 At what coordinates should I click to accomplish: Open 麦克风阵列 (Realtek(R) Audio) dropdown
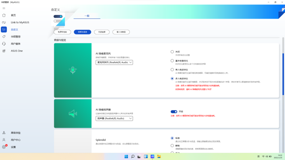114,62
